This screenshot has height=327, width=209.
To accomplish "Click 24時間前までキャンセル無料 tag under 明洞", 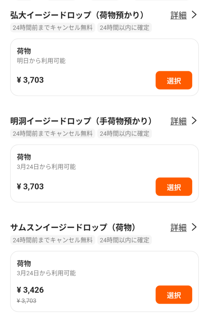I will [53, 133].
